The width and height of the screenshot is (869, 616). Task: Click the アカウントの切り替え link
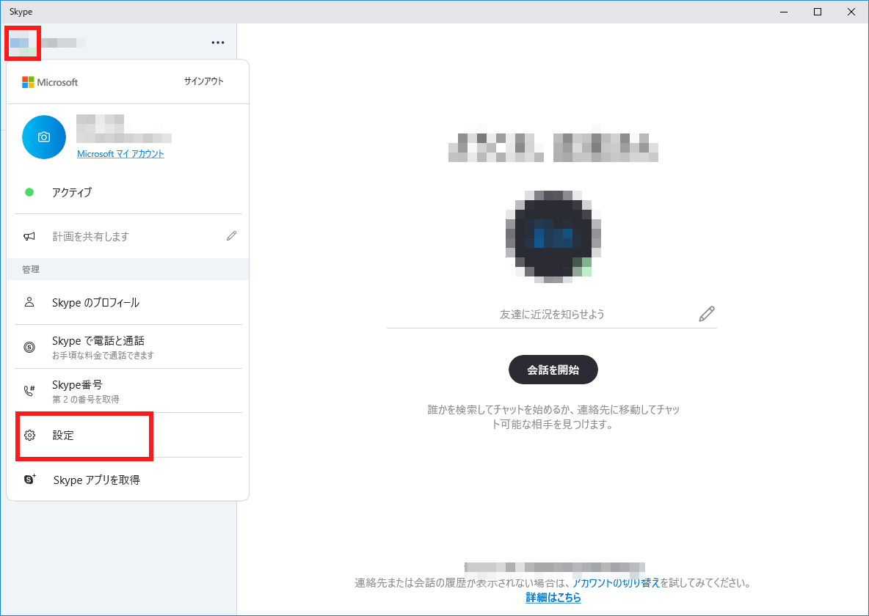coord(616,583)
